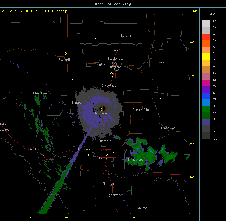
Task: Click the Vulcan label
Action: (x=142, y=208)
